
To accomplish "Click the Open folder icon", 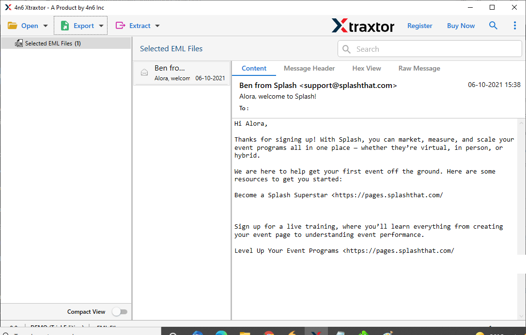I will pos(13,26).
